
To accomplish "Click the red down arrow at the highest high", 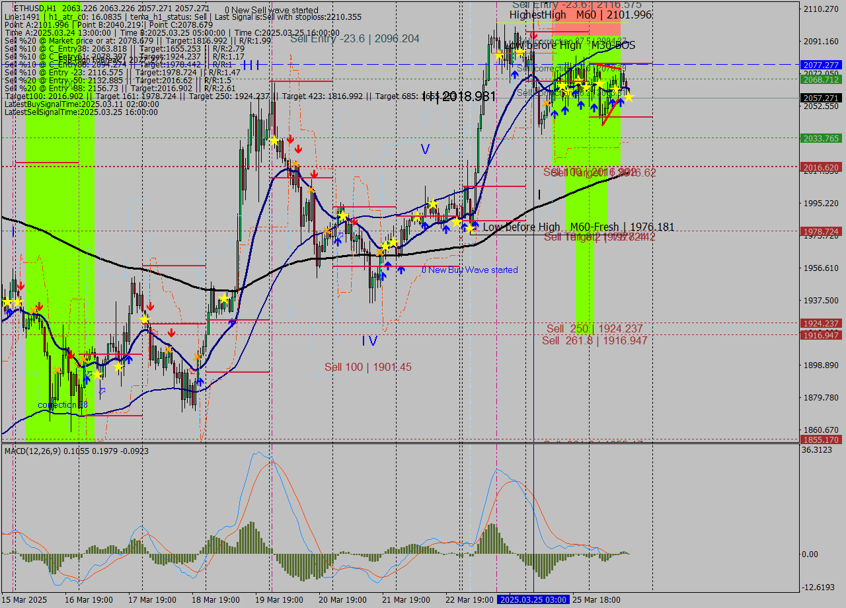I will (x=534, y=35).
